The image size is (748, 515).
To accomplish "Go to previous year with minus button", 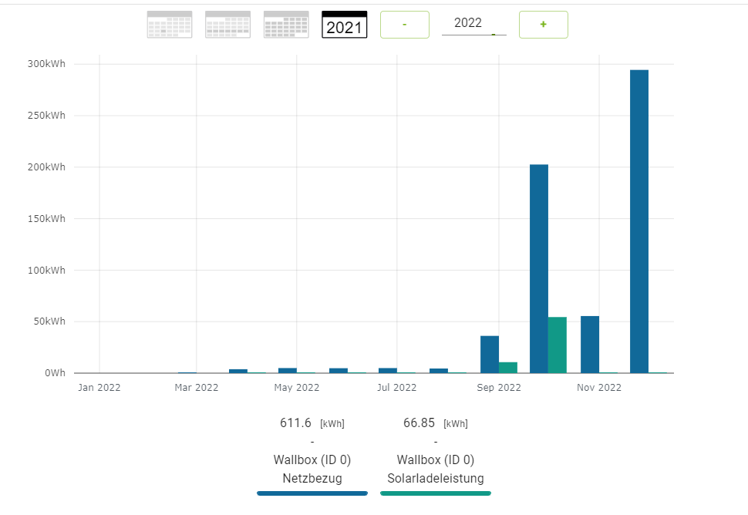I will [x=404, y=25].
